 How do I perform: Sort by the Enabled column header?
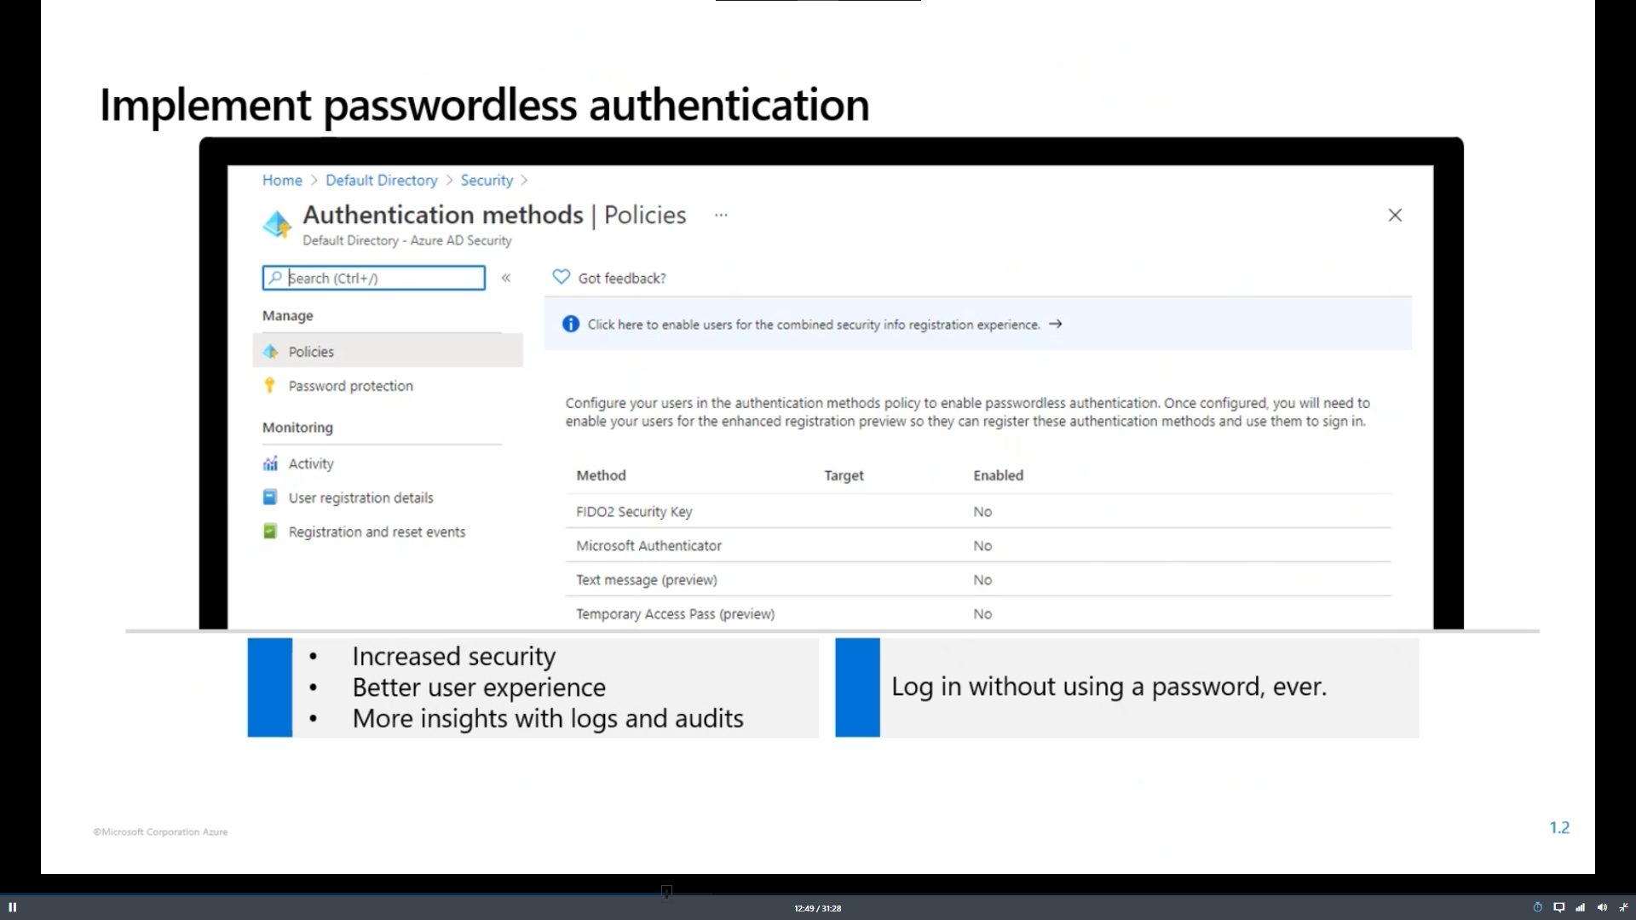(x=998, y=475)
